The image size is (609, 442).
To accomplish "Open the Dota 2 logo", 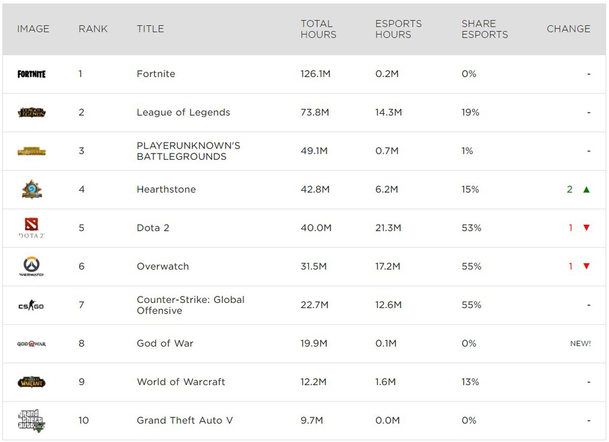I will [31, 228].
